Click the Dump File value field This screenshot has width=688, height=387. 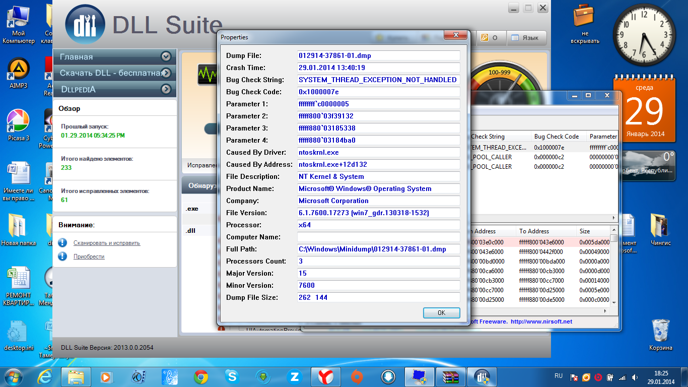379,55
